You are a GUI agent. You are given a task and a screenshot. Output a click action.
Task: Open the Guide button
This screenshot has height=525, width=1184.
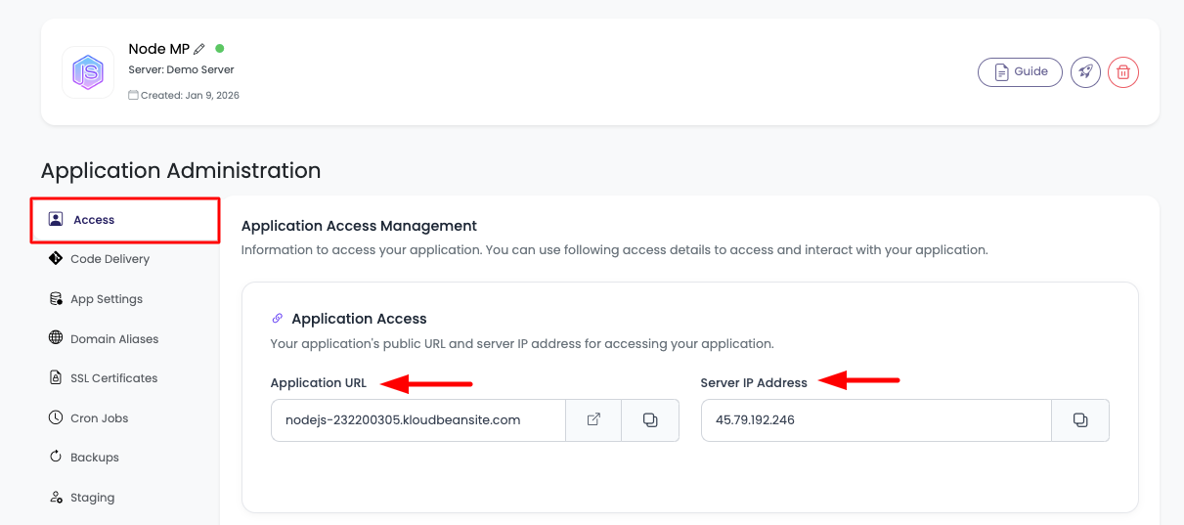click(x=1020, y=72)
